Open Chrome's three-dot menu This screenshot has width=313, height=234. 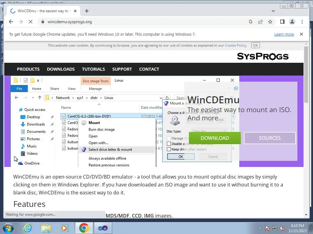click(302, 22)
